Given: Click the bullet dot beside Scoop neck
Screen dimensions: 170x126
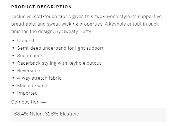Looking at the screenshot, I should [13, 56].
